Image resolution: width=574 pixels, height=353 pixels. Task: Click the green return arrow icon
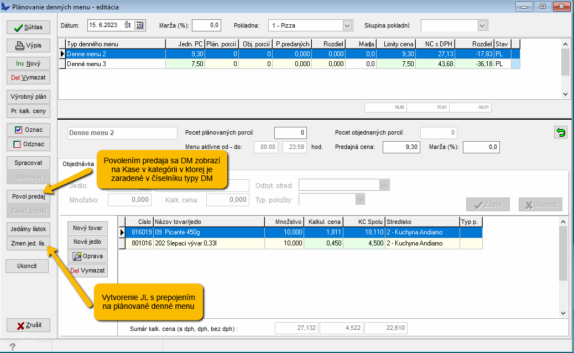pyautogui.click(x=561, y=133)
